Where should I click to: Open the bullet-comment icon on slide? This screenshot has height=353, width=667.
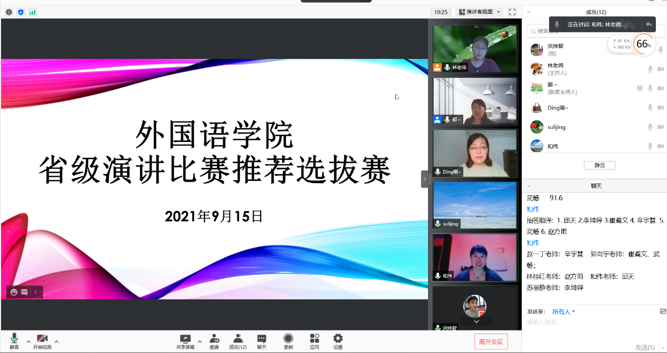tap(24, 292)
